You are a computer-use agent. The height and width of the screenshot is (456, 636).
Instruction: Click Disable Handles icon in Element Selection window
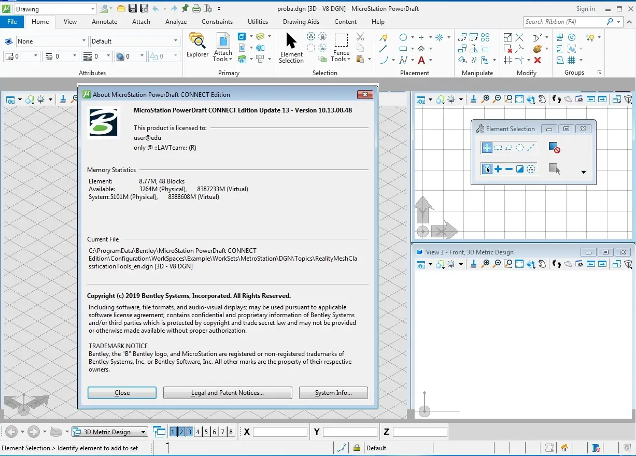click(554, 148)
